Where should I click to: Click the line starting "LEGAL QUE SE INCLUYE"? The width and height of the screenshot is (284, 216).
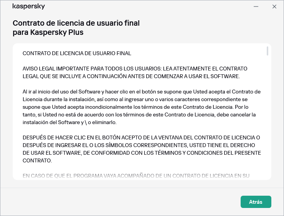131,76
